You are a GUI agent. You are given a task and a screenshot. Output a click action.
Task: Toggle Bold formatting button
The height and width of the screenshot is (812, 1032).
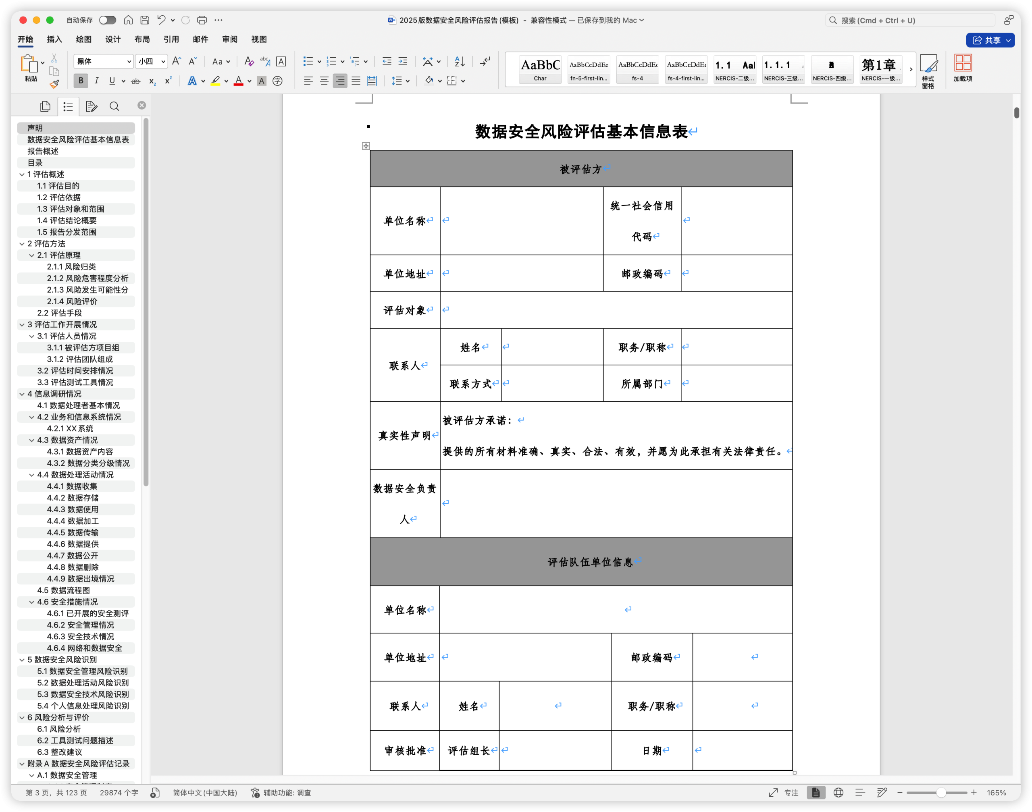point(81,81)
